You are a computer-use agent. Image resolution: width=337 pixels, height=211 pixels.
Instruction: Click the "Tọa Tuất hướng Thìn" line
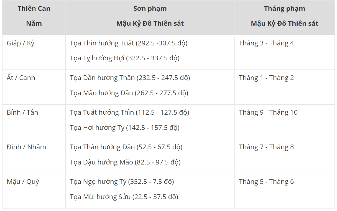(129, 112)
